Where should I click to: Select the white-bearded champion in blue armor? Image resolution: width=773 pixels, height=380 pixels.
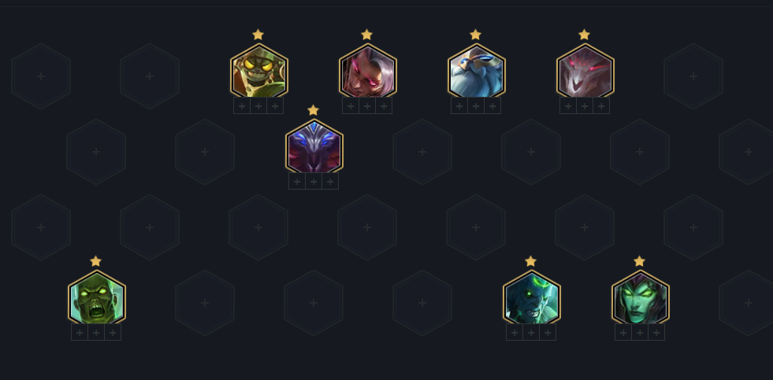[x=476, y=71]
